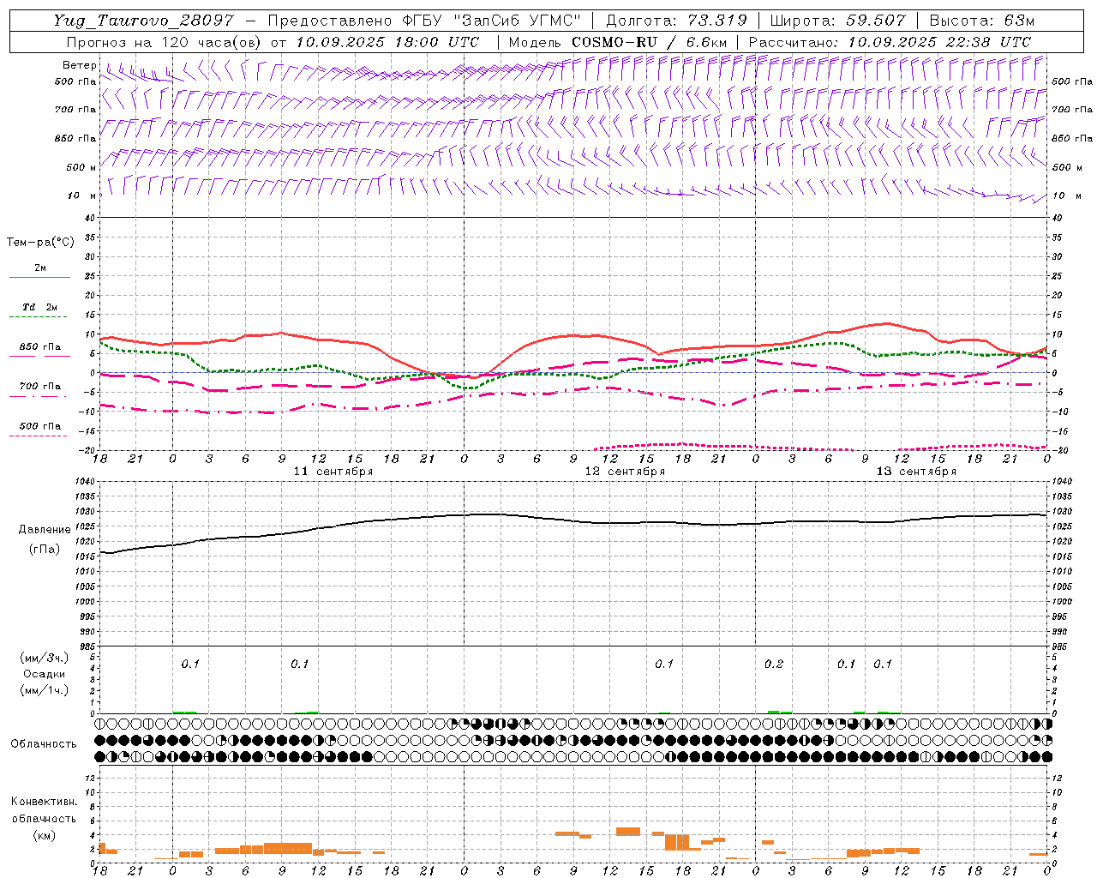Viewport: 1097px width, 878px height.
Task: Click the -20 value on right temperature axis
Action: (1059, 450)
